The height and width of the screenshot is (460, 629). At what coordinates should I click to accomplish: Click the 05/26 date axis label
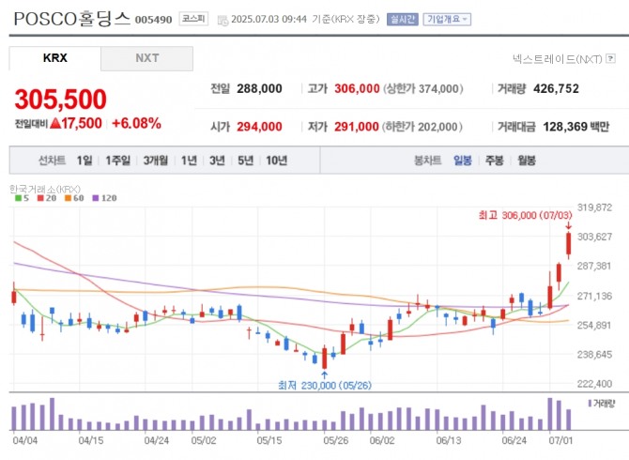(336, 440)
